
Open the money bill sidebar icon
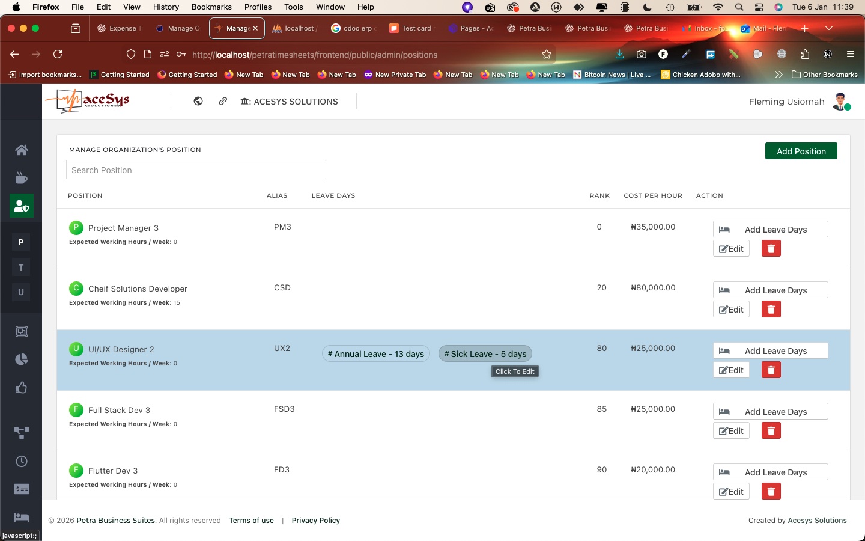pos(22,489)
